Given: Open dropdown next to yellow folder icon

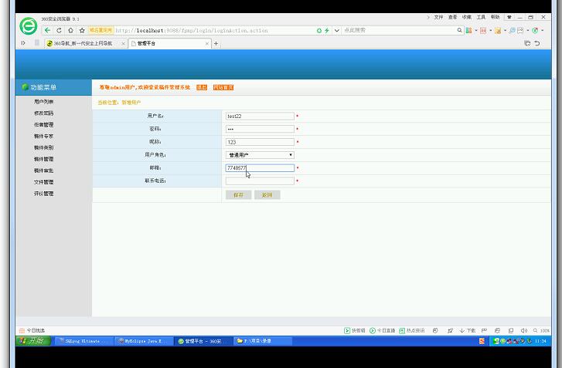Looking at the screenshot, I should point(505,30).
